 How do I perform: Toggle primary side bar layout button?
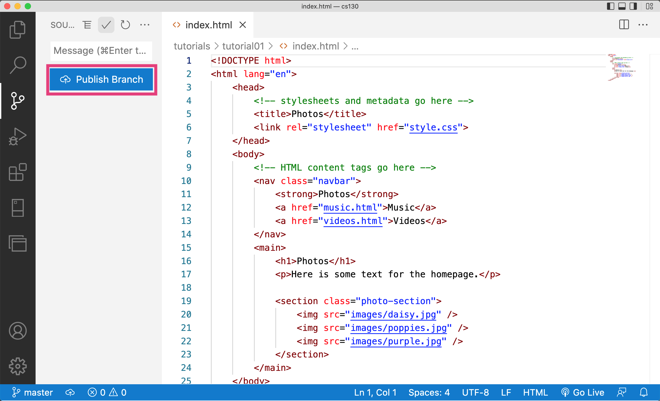coord(610,6)
